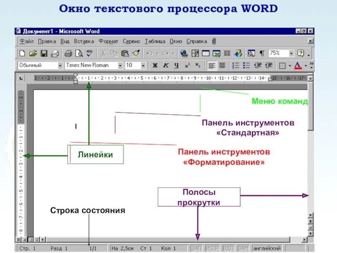The height and width of the screenshot is (253, 337).
Task: Click the tab stop selector L
Action: coord(21,78)
